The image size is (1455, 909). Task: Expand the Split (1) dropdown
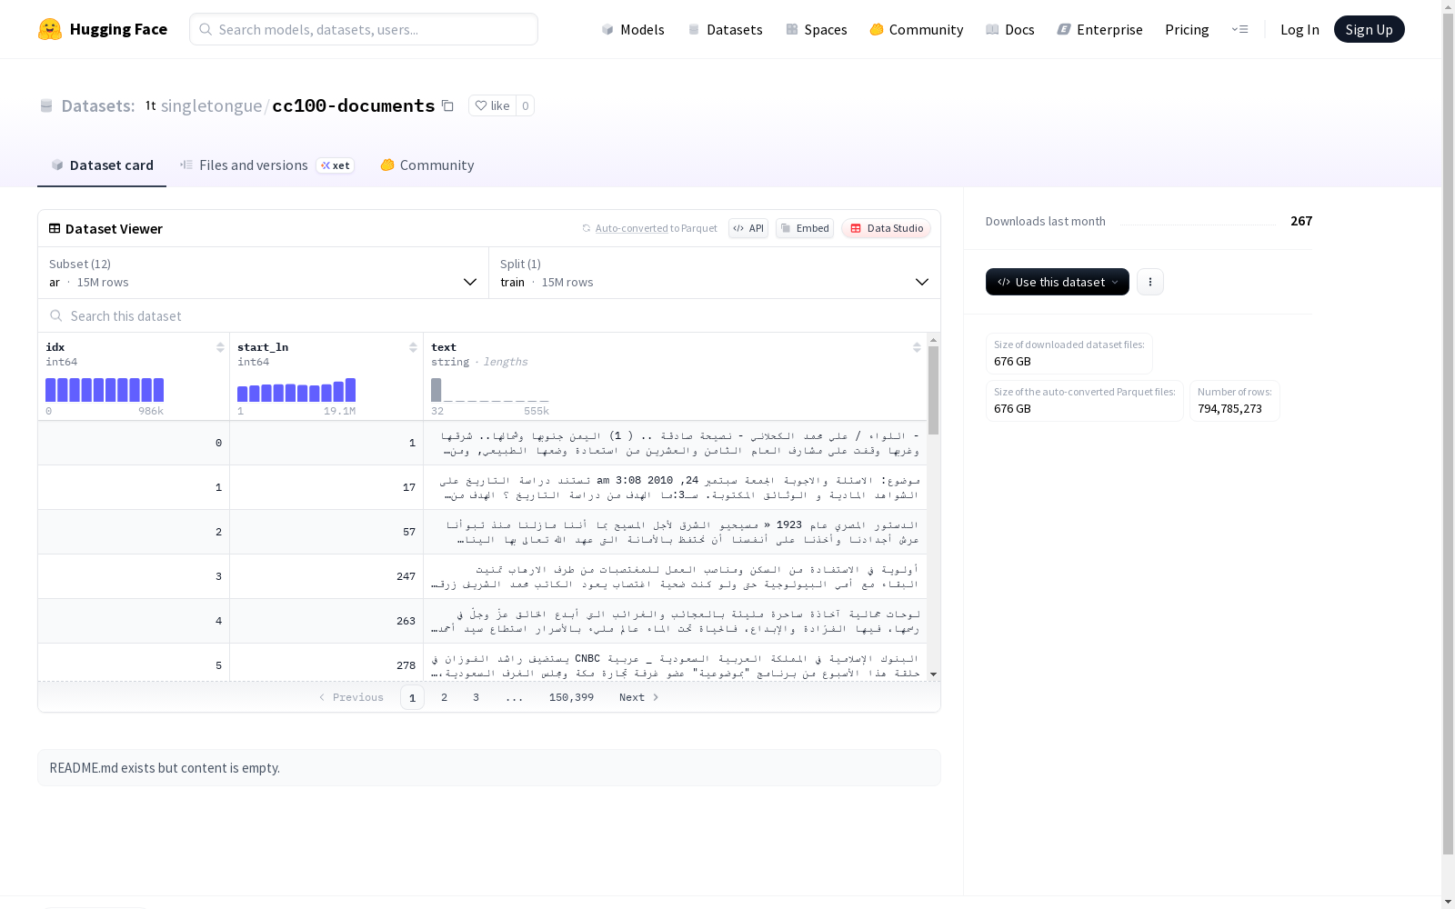(715, 273)
